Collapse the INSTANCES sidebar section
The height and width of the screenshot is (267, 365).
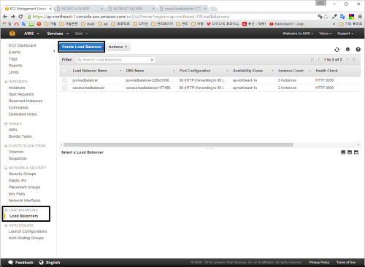tap(6, 82)
